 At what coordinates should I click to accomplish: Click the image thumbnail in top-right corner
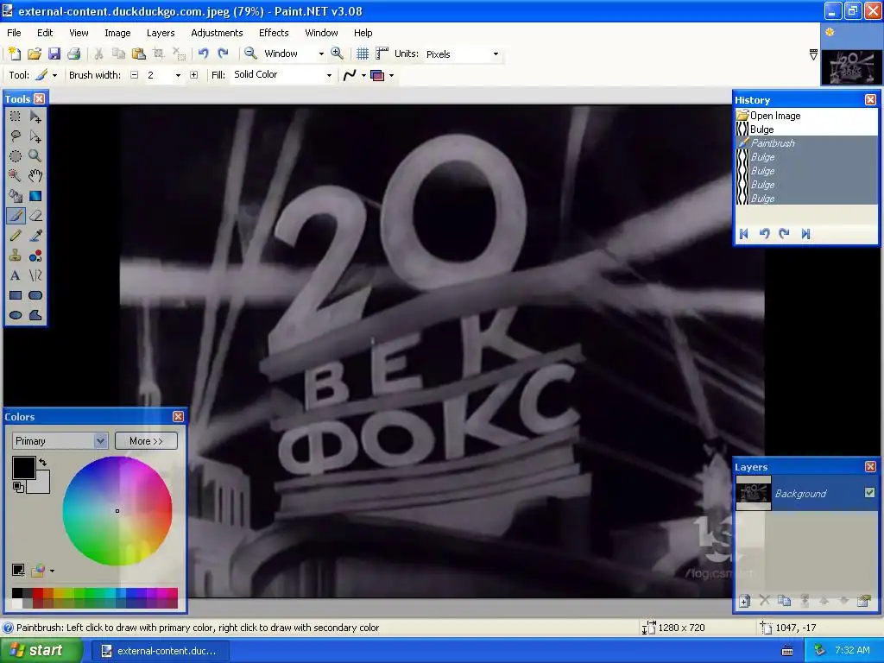click(850, 66)
